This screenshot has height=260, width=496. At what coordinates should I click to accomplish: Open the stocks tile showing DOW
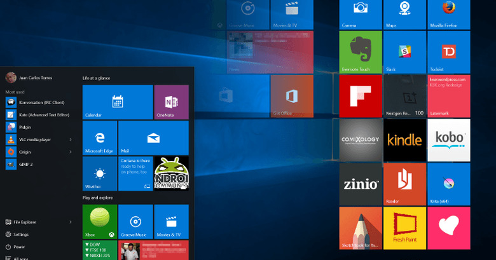click(x=100, y=250)
